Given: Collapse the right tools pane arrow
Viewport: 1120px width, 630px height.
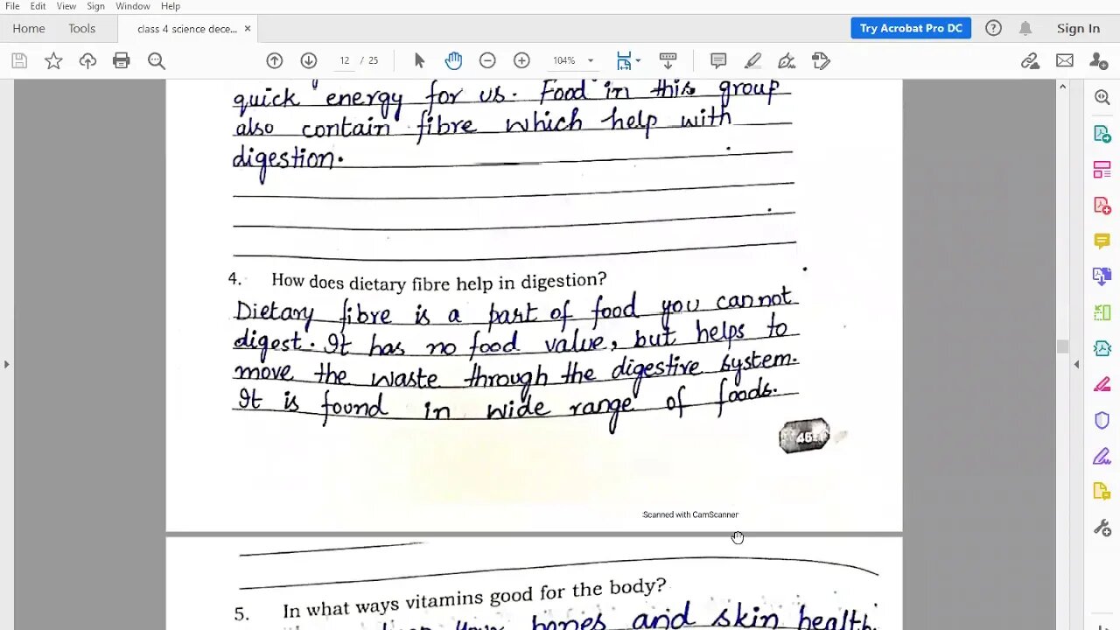Looking at the screenshot, I should click(1077, 364).
